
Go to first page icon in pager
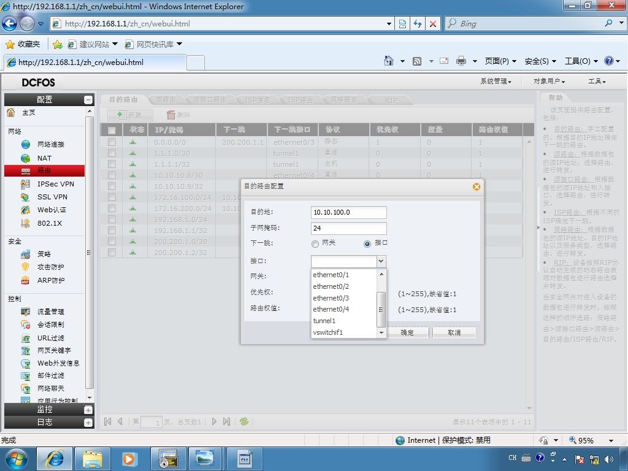tap(107, 421)
